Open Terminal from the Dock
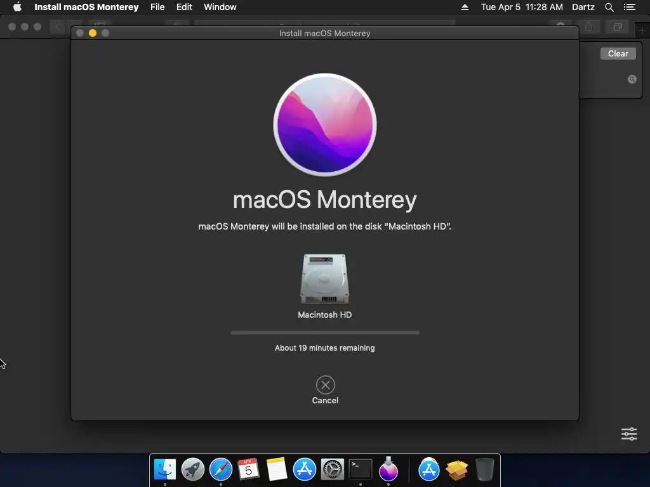Screen dimensions: 650x487 click(361, 470)
